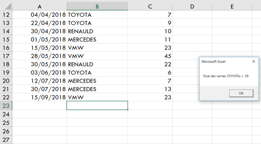261x144 pixels.
Task: Select column E header
Action: click(232, 6)
